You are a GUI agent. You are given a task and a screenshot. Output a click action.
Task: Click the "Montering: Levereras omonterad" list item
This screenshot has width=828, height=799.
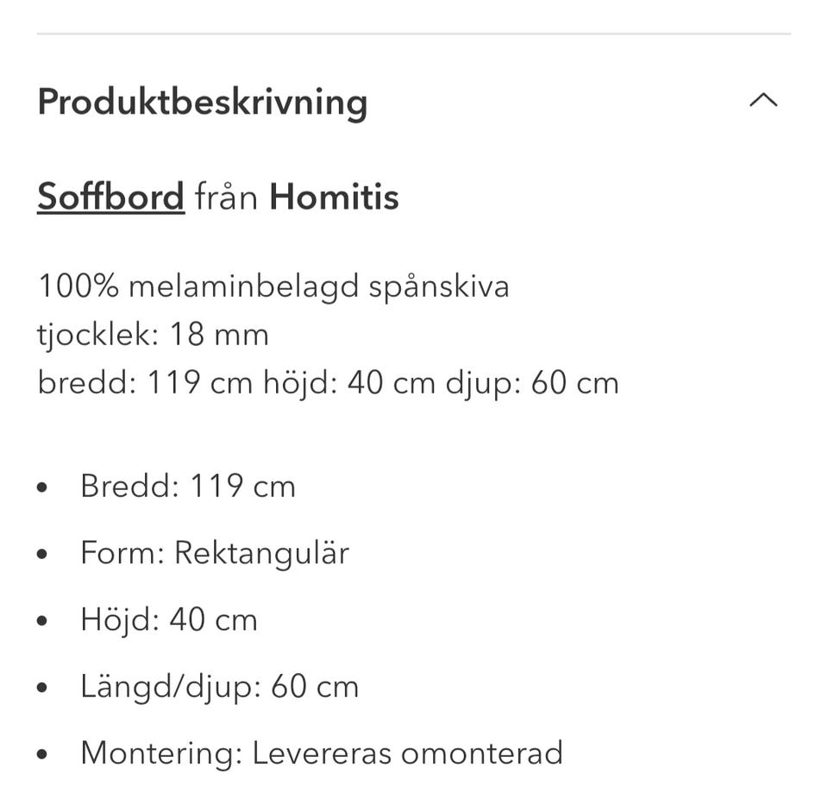(321, 753)
